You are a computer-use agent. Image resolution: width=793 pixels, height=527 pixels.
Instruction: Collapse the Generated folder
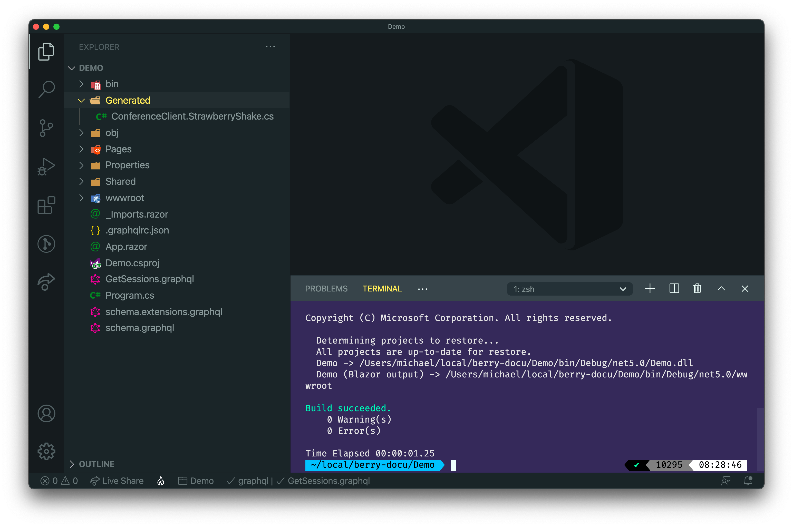click(128, 100)
